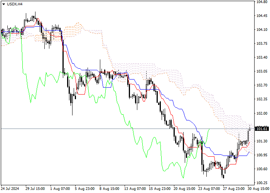Viewport: 270px width, 193px height.
Task: Click the 15 Aug 23:00 time label
Action: click(160, 189)
